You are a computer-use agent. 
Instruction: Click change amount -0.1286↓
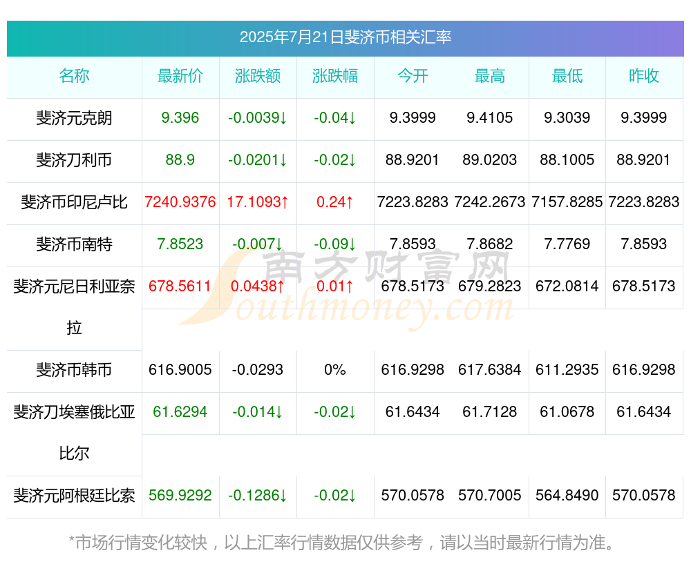[x=258, y=495]
